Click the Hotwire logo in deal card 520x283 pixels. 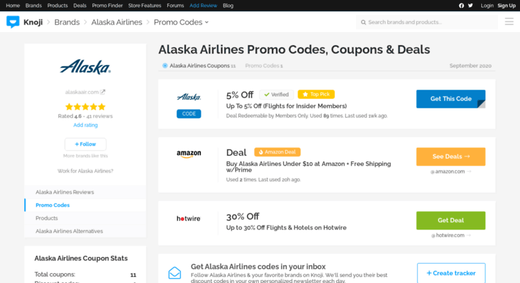pyautogui.click(x=189, y=219)
